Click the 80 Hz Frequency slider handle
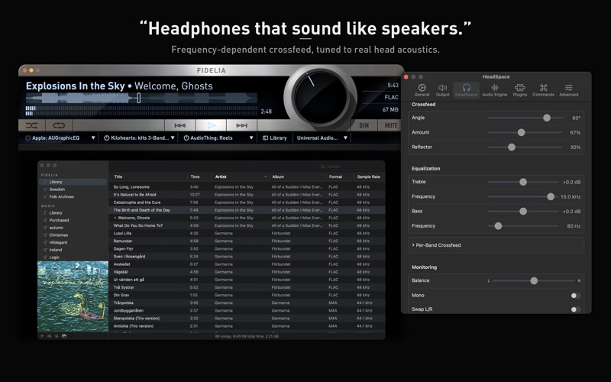Image resolution: width=611 pixels, height=382 pixels. click(498, 226)
